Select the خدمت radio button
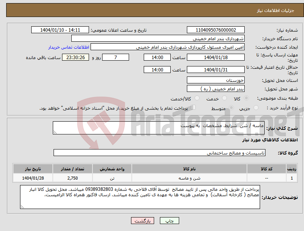The width and height of the screenshot is (304, 231). (x=224, y=98)
